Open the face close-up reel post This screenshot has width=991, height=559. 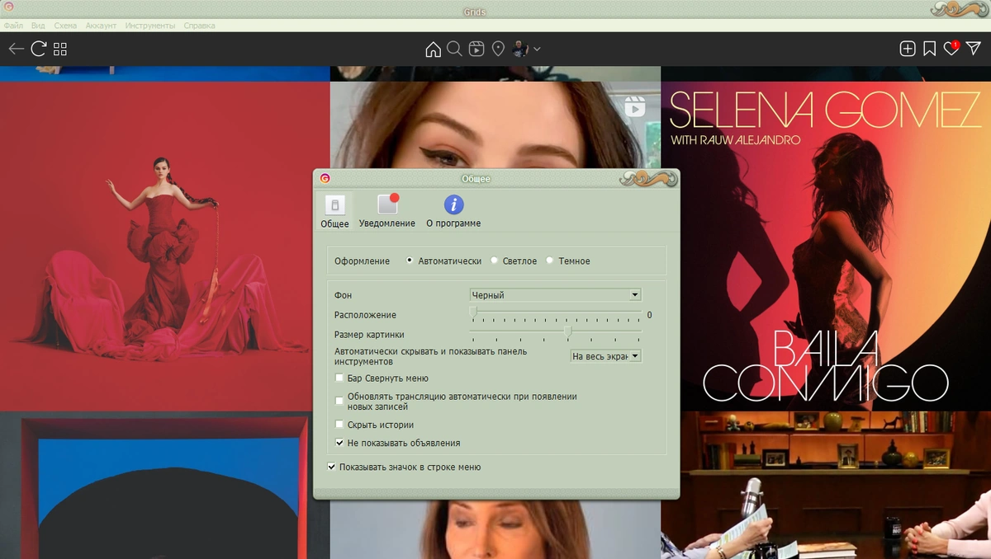coord(495,124)
